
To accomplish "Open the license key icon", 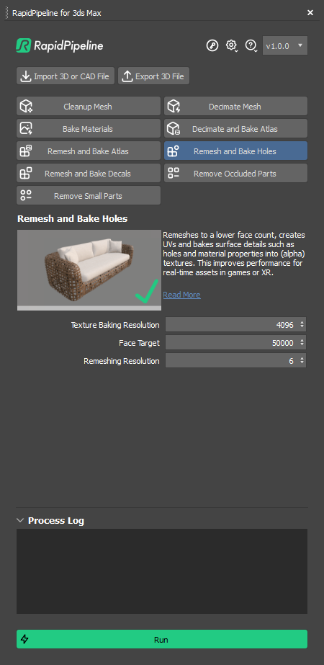I will pos(212,45).
